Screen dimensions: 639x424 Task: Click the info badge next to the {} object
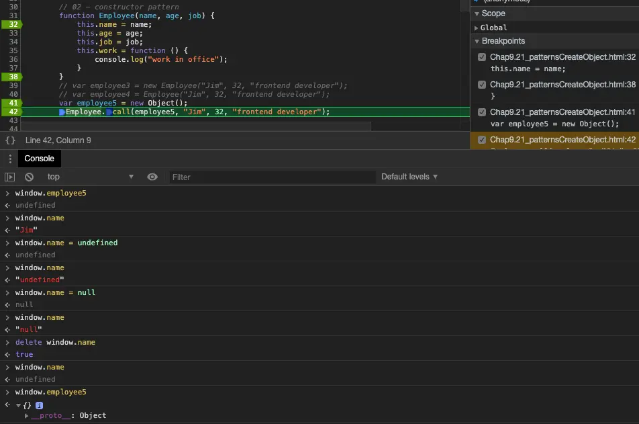tap(39, 406)
